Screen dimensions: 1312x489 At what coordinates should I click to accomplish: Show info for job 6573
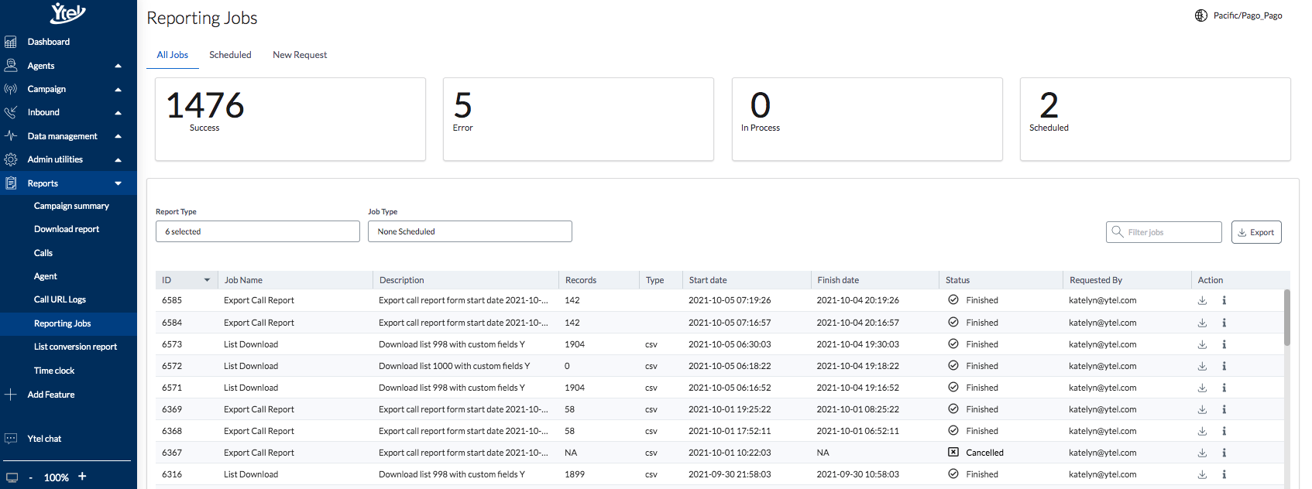point(1224,344)
